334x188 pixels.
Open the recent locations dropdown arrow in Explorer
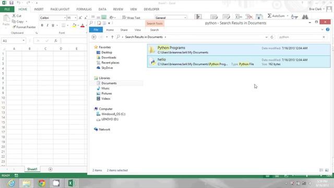106,37
